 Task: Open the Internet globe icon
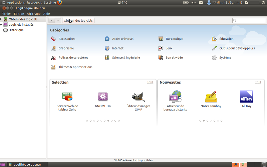tap(107, 48)
